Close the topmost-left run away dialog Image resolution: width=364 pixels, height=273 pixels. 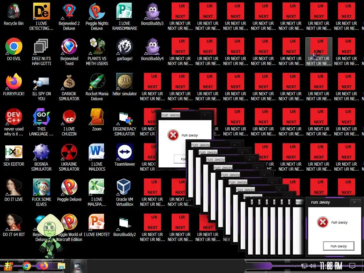pos(204,115)
